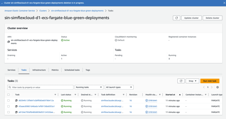Viewport: 226px width, 119px height.
Task: Open revision 16 link in second row
Action: (131, 106)
